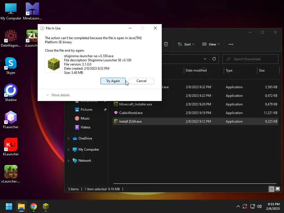Select Install ZL04.exe file
The image size is (284, 213).
196,121
